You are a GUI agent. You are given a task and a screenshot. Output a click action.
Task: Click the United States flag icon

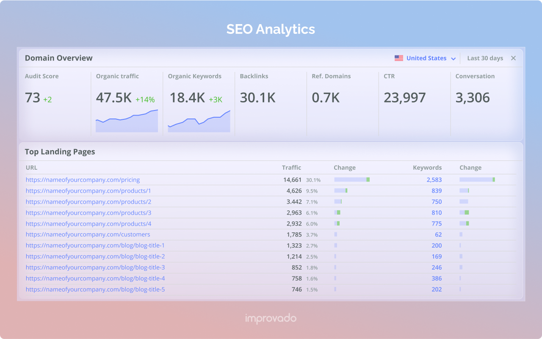(x=398, y=58)
